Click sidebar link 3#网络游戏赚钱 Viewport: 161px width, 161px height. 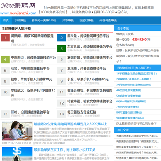tap(134, 85)
